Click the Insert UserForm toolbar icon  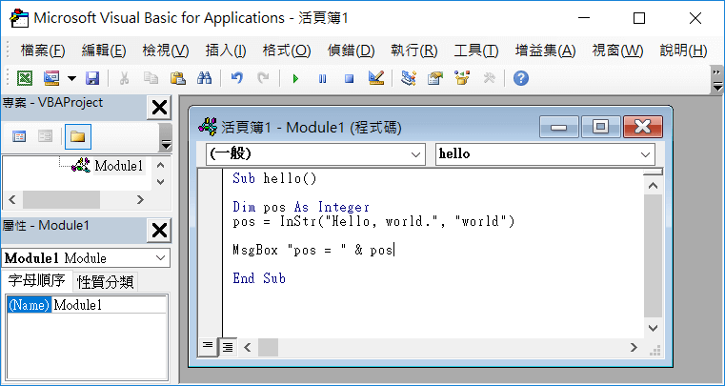51,78
